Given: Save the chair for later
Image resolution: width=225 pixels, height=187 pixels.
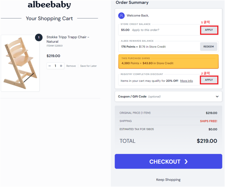Looking at the screenshot, I should pyautogui.click(x=88, y=66).
